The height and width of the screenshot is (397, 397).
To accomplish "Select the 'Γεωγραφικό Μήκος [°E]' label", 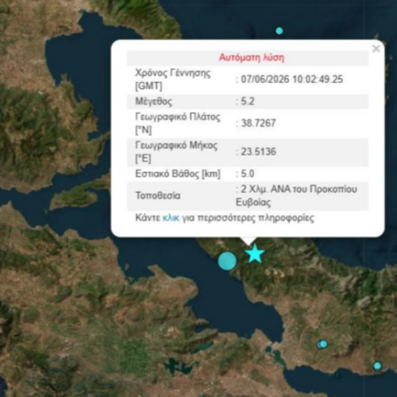I will tap(176, 152).
